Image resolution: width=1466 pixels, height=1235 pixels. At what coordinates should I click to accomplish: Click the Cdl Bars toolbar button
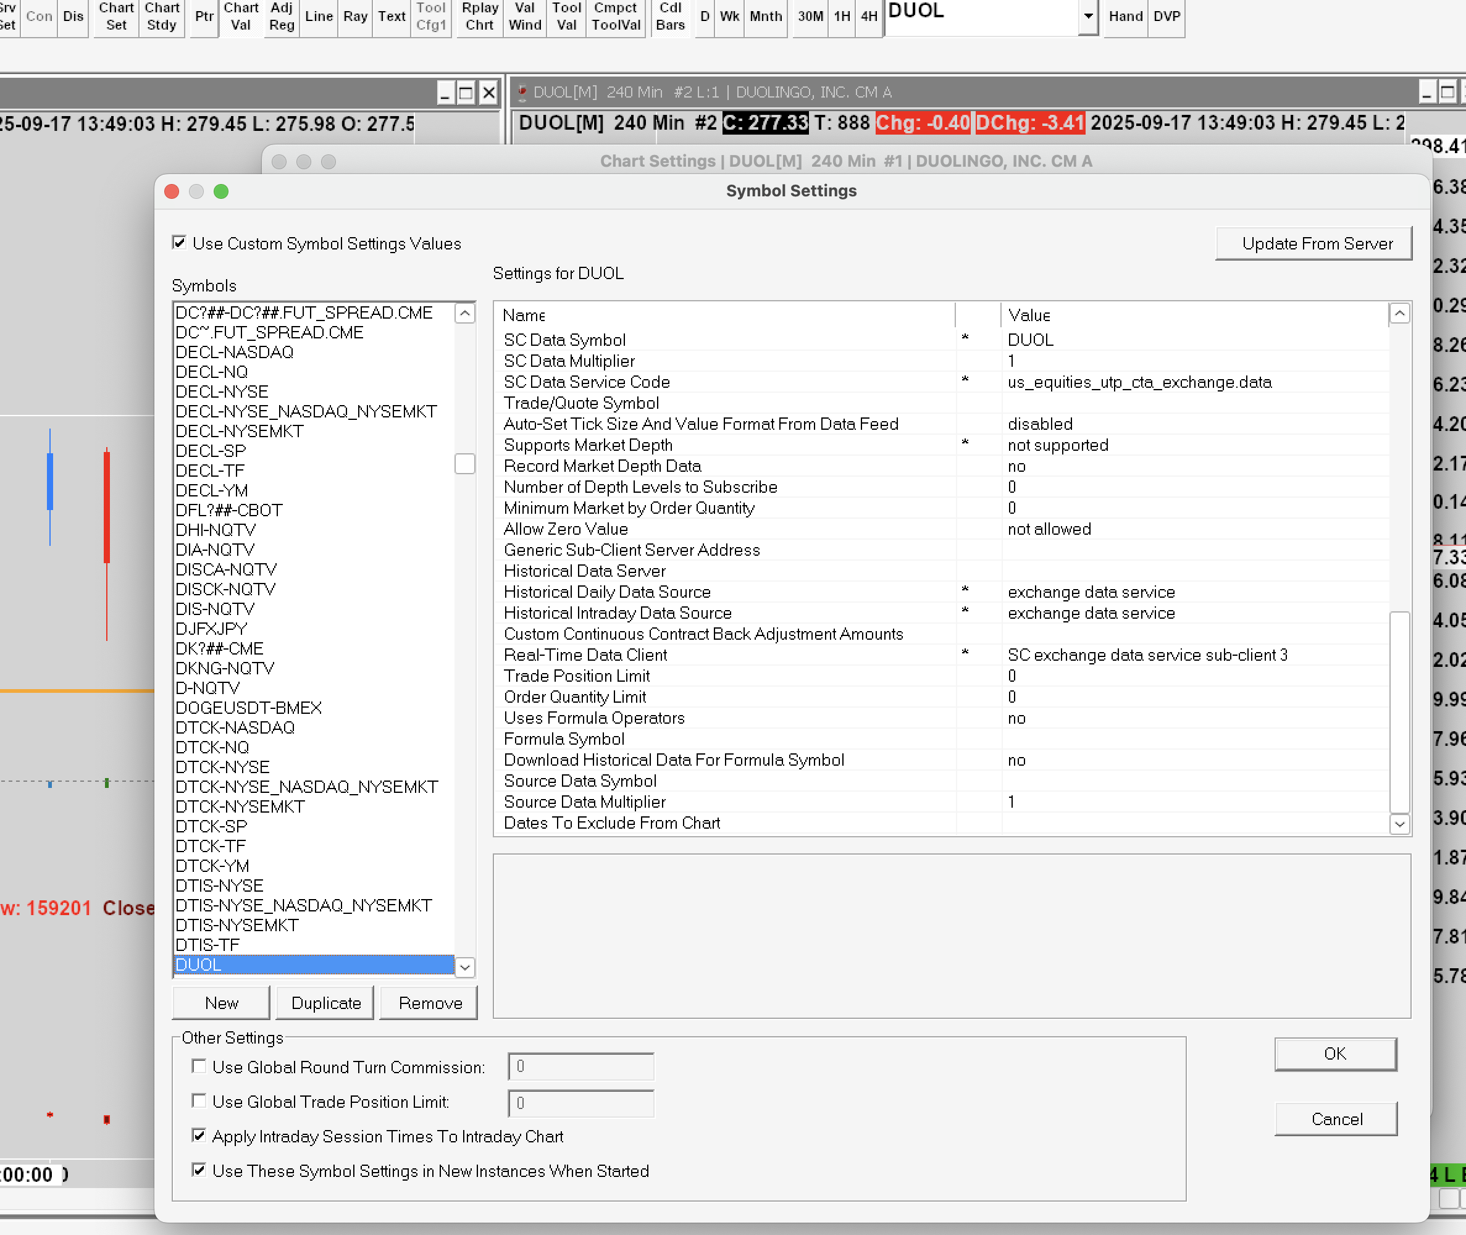670,16
